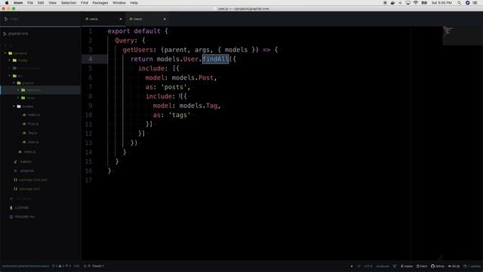Click the file path in status bar
The image size is (483, 272).
[x=26, y=266]
